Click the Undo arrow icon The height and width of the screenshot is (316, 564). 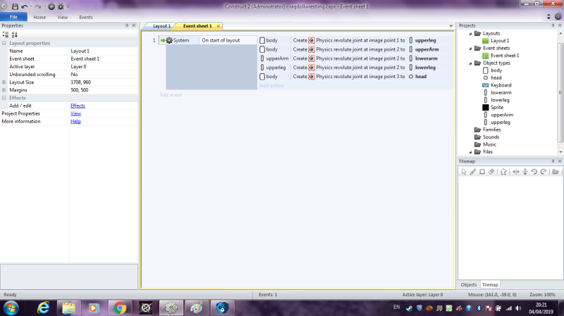tap(24, 6)
